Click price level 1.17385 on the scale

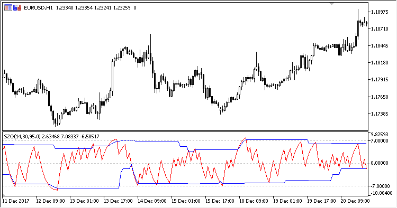pos(380,114)
